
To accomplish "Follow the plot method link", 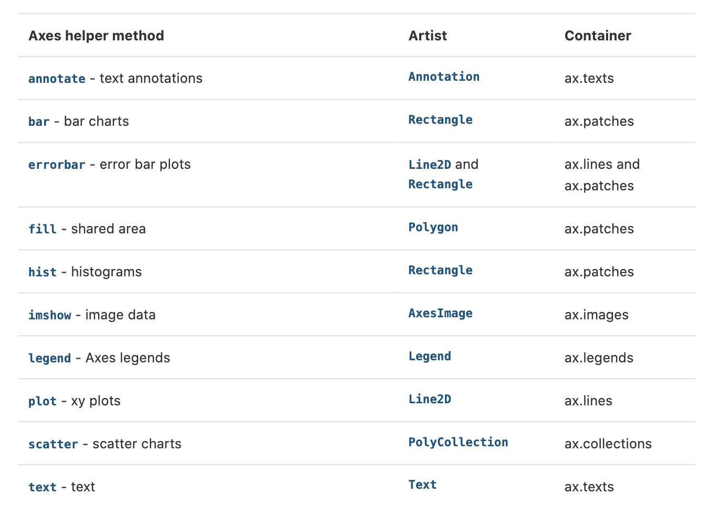I will 43,401.
